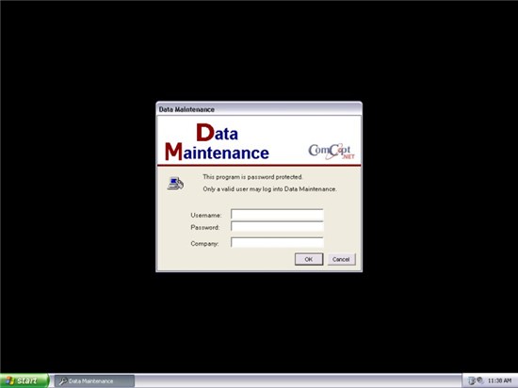Focus the Password input field
This screenshot has height=388, width=518.
tap(277, 227)
